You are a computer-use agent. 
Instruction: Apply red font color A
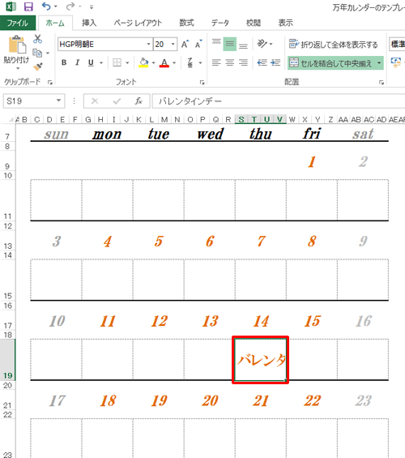click(164, 62)
